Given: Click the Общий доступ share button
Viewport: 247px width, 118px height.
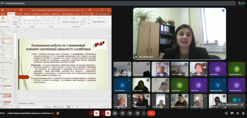Looking at the screenshot, I should click(x=102, y=14).
